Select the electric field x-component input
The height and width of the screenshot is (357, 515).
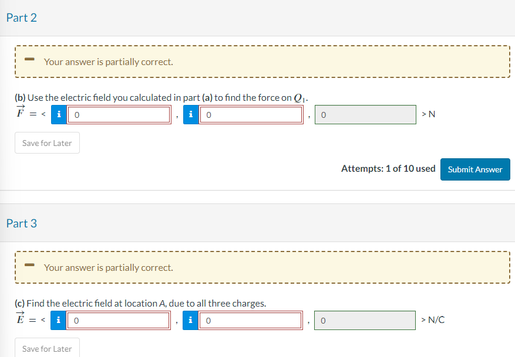click(117, 320)
